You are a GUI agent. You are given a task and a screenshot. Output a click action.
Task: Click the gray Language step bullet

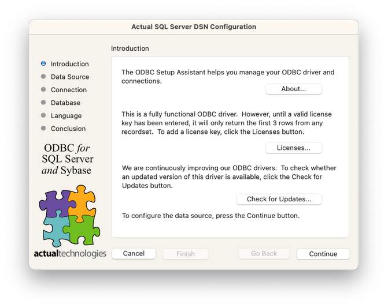pos(43,115)
